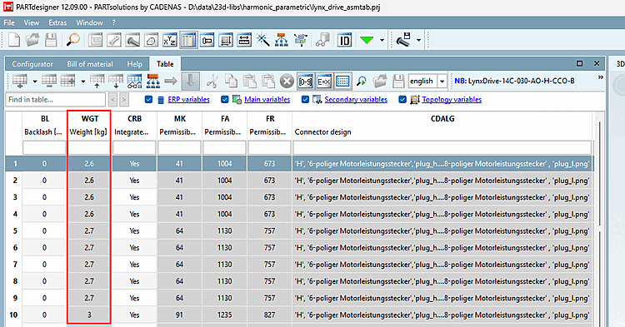Viewport: 625px width, 327px height.
Task: Click the 0-9 number format icon
Action: 305,82
